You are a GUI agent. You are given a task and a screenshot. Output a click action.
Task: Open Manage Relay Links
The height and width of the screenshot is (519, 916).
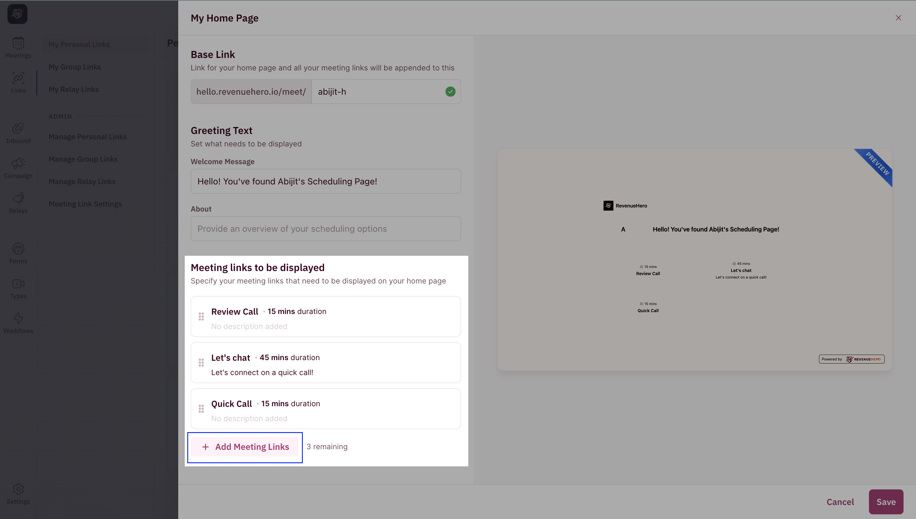(82, 182)
